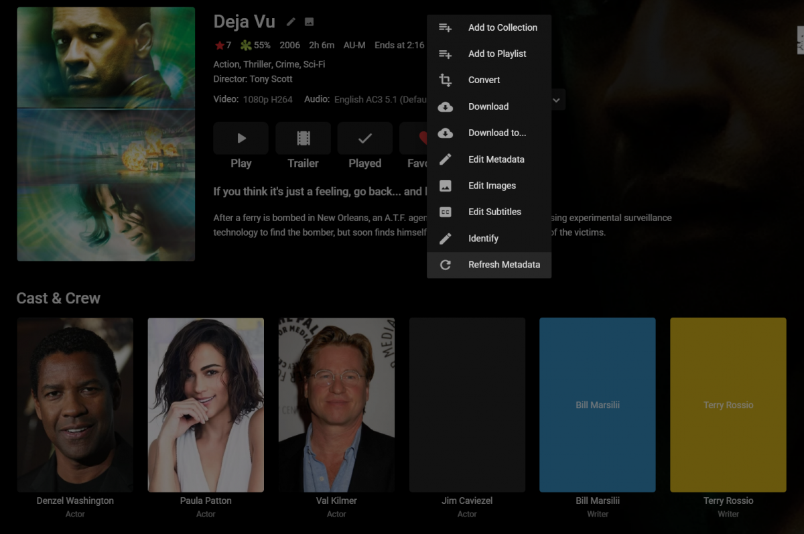Select Add to Playlist from context menu
This screenshot has width=804, height=534.
click(496, 54)
